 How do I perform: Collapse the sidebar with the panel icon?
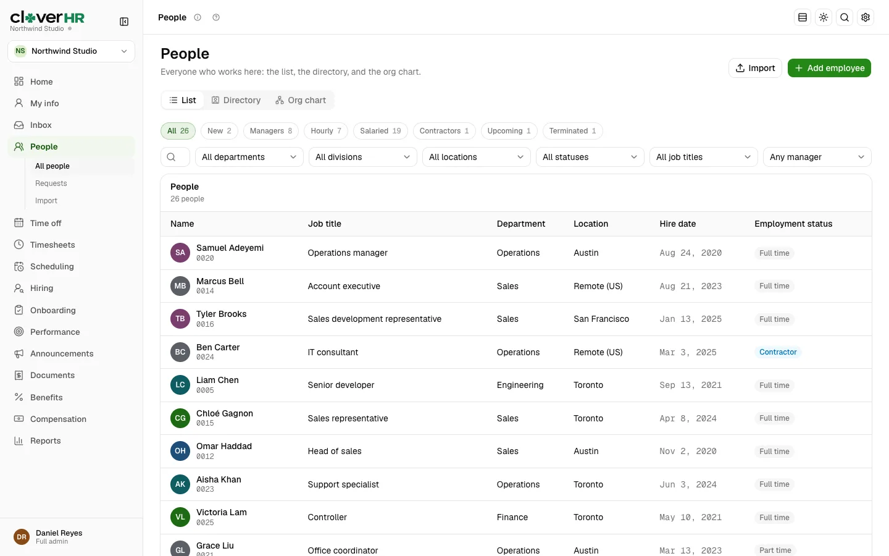click(x=124, y=22)
